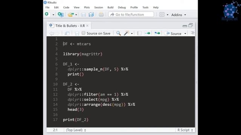Click the DF_1 <- assignment line

(71, 64)
